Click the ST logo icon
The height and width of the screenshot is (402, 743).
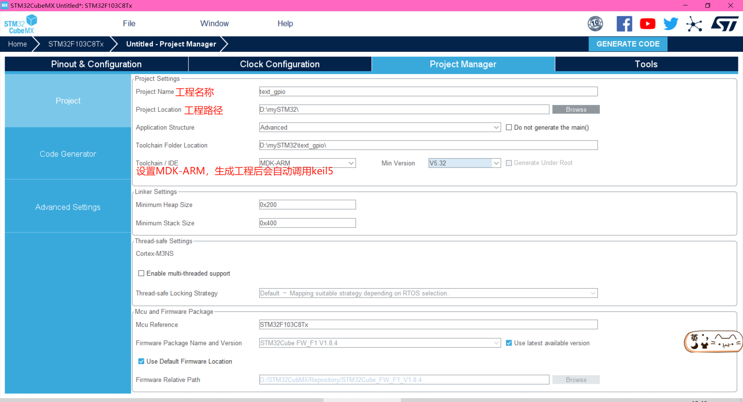pyautogui.click(x=724, y=24)
